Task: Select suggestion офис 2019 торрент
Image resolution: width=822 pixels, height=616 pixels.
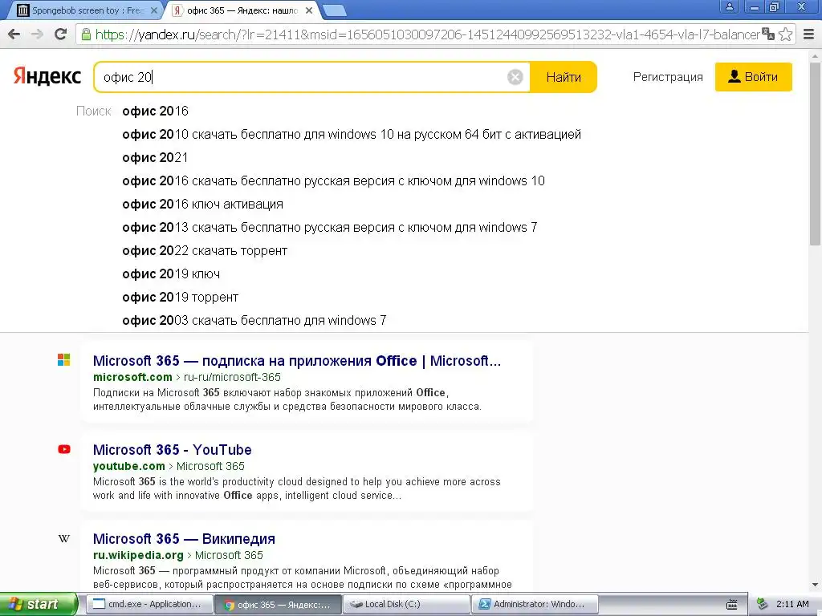Action: (180, 297)
